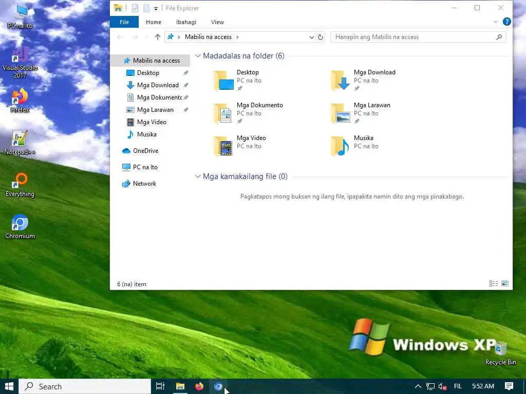Click the Back arrow in File Explorer
The image size is (526, 394).
(120, 37)
